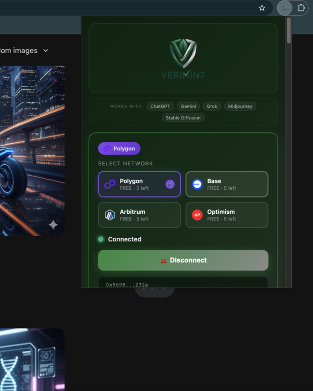
Task: Open the browser extensions puzzle icon
Action: (x=301, y=8)
